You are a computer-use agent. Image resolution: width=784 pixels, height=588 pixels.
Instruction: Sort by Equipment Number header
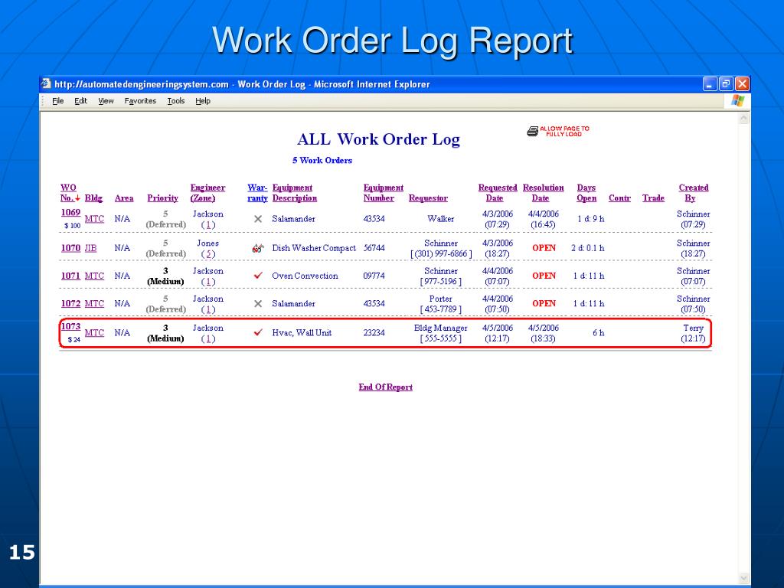(x=383, y=193)
